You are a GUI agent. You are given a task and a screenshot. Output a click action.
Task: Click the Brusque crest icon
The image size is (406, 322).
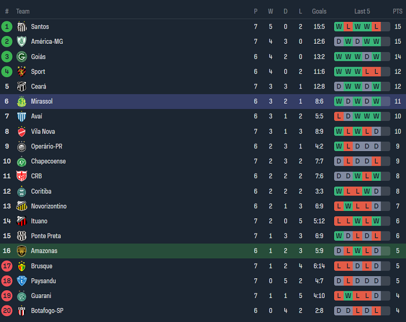[21, 266]
